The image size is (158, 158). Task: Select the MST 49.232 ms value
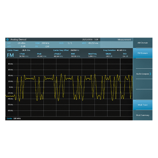click(93, 43)
